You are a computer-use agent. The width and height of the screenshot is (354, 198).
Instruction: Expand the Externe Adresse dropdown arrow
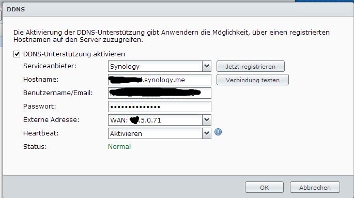click(207, 120)
